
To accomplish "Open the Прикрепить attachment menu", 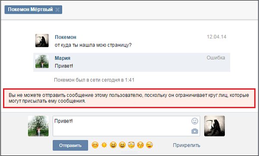I will 186,146.
